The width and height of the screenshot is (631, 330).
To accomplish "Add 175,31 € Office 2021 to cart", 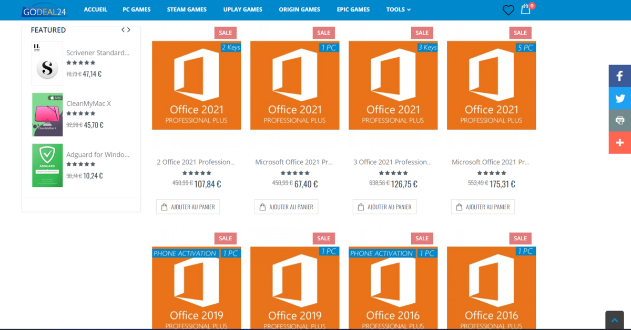I will point(483,207).
